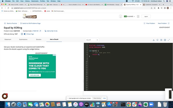173x108 pixels.
Task: Click EXPLORE NOW in the HPE advertisement
Action: coord(35,75)
